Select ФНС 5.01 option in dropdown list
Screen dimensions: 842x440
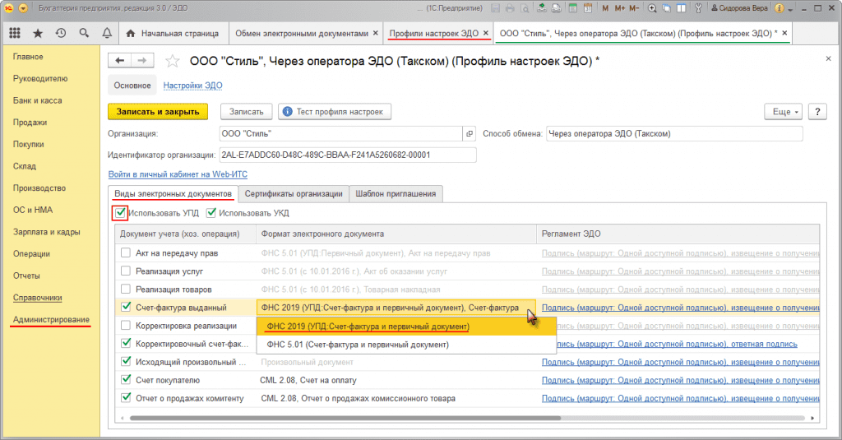pos(358,345)
